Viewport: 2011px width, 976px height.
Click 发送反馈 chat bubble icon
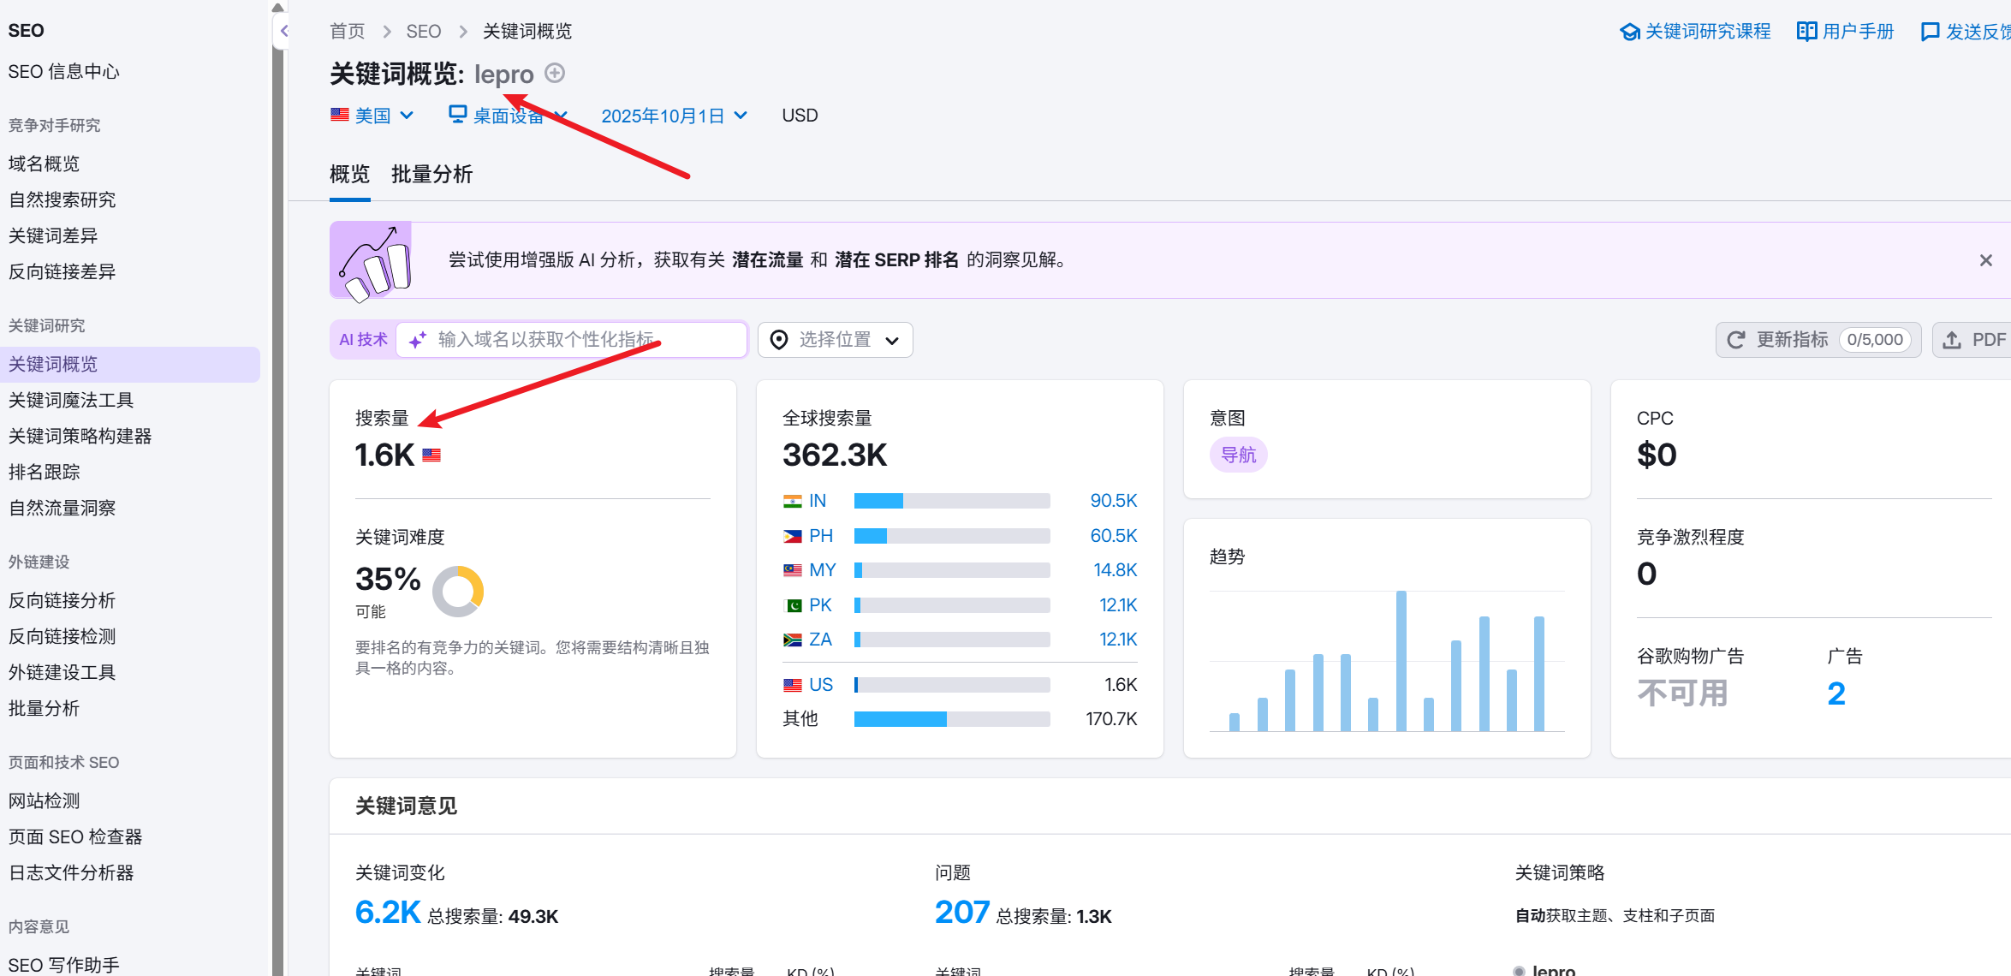tap(1930, 32)
